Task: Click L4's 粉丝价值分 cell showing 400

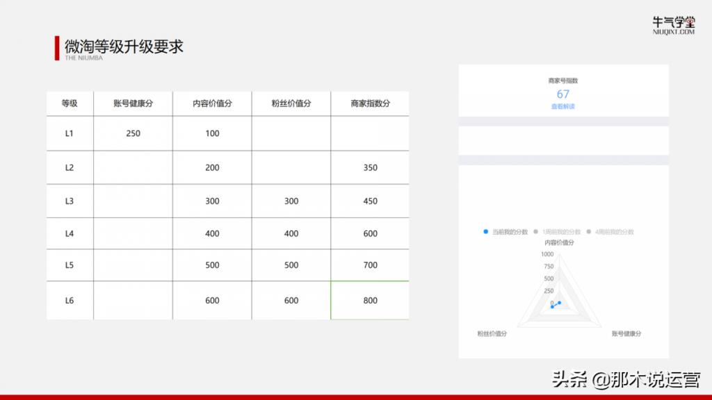Action: point(291,233)
